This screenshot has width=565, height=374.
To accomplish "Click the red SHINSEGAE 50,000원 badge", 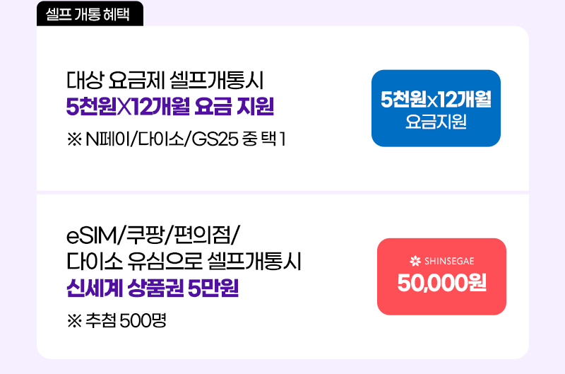I will click(442, 276).
